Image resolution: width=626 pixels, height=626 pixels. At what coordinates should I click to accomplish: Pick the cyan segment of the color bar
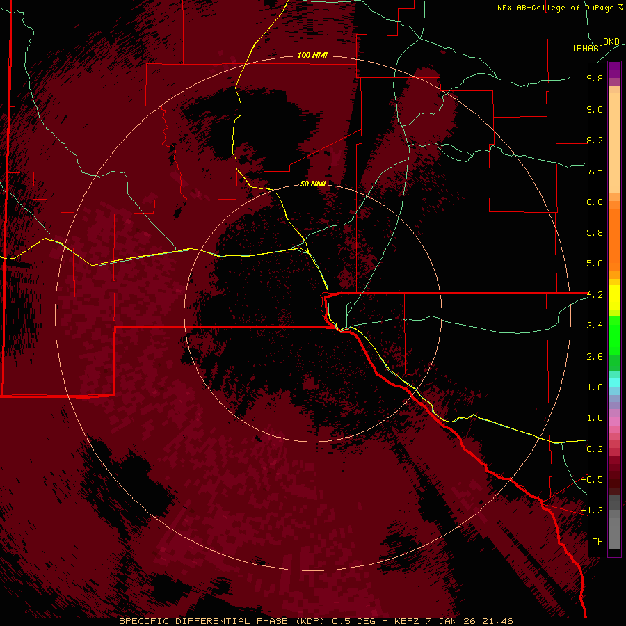614,382
